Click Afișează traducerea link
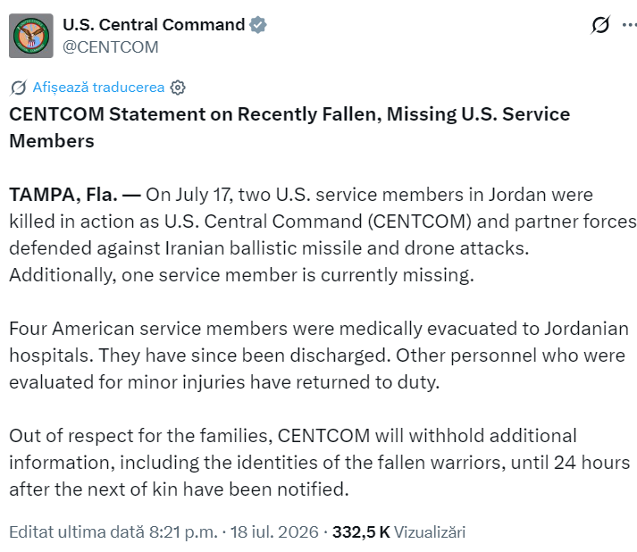 [98, 88]
